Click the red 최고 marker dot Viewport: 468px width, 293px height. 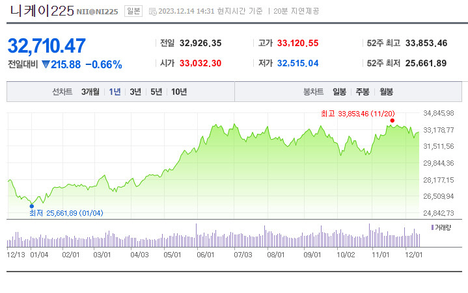coord(392,121)
